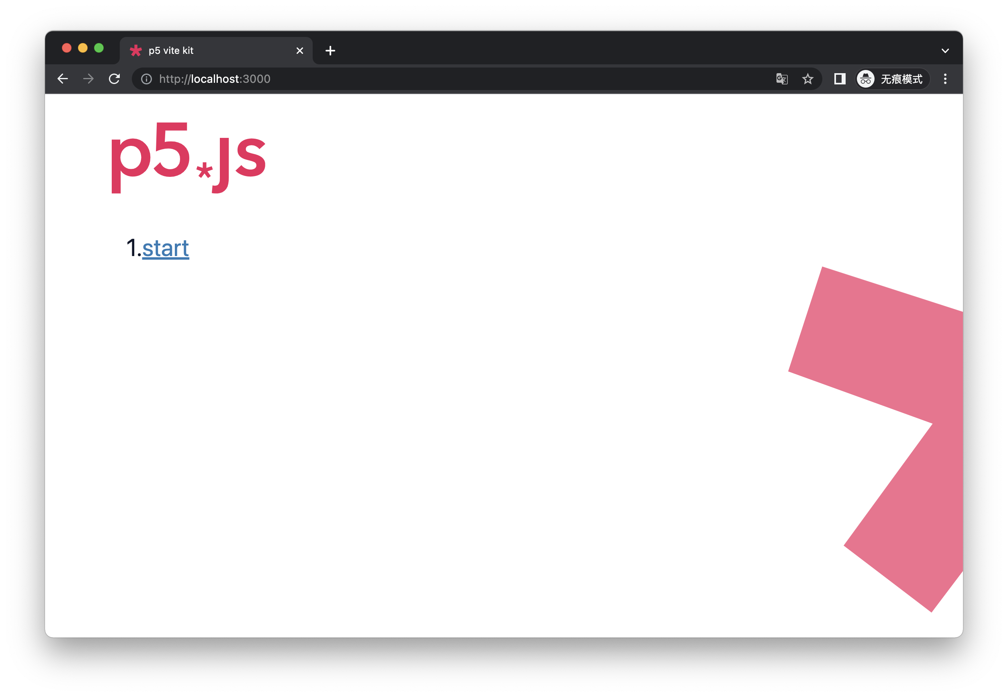
Task: Click the back navigation arrow
Action: point(62,79)
